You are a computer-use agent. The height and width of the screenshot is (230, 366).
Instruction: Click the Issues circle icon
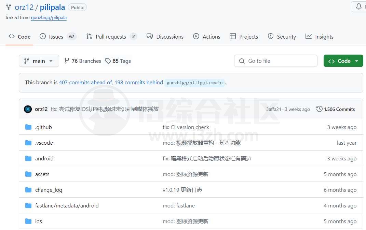click(43, 37)
